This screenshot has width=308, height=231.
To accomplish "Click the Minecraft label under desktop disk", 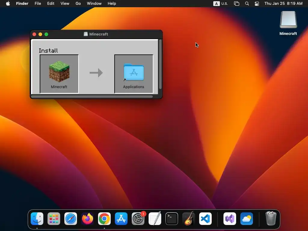I will 288,34.
